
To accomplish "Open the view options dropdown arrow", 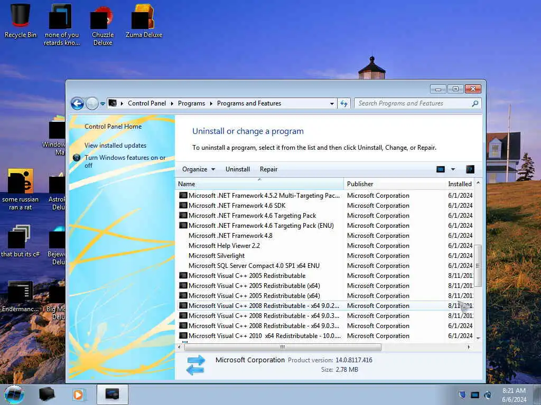I will click(453, 169).
